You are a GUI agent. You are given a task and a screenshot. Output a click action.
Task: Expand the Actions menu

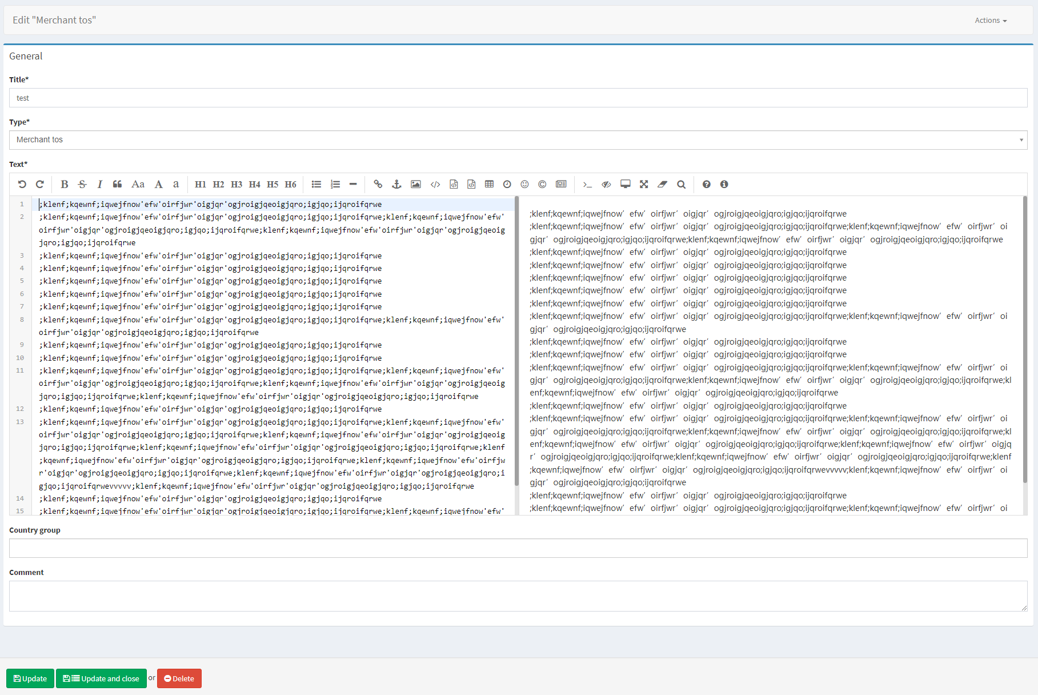tap(991, 21)
